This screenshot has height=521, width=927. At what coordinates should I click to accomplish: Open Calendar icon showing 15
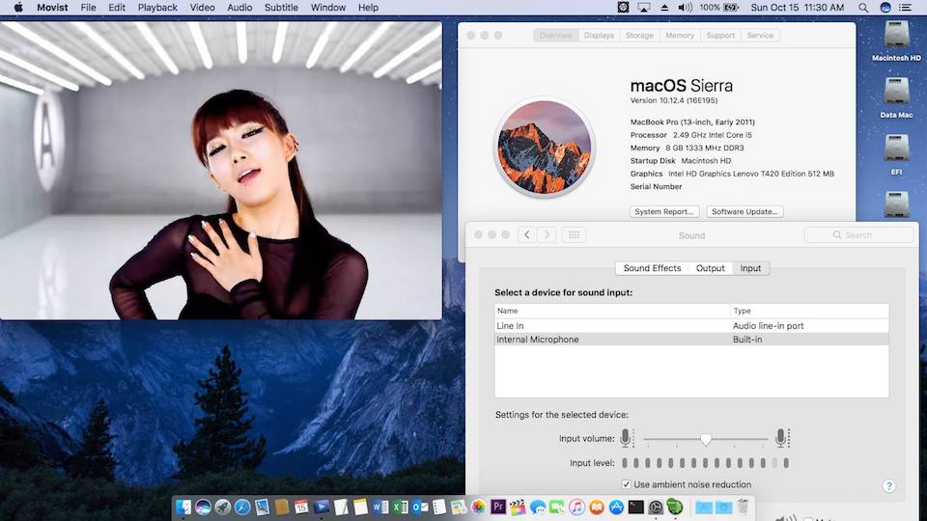(x=301, y=507)
